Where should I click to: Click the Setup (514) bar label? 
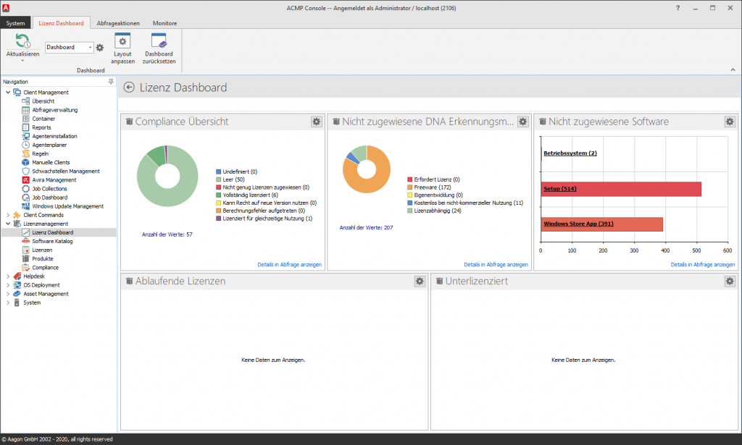(559, 189)
